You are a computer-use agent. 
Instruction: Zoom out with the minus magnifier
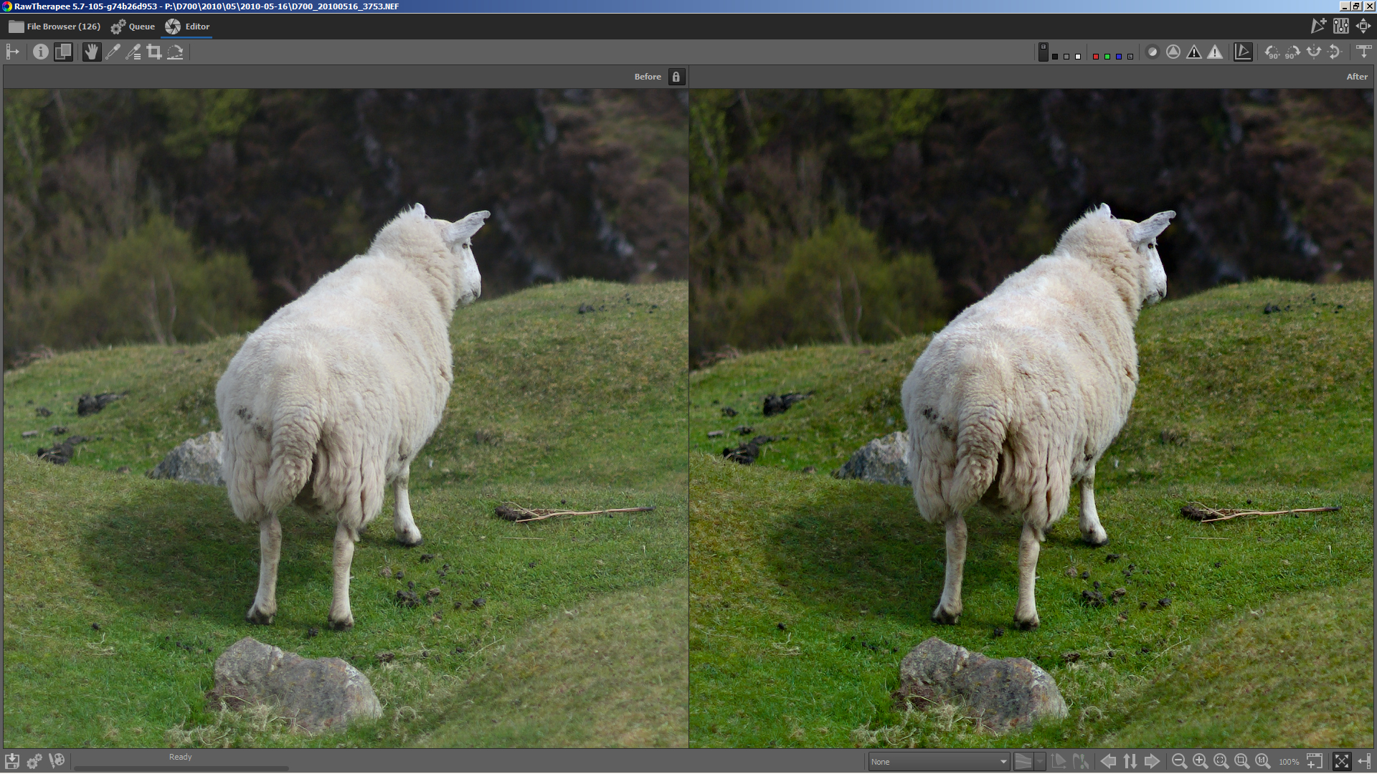click(1179, 762)
